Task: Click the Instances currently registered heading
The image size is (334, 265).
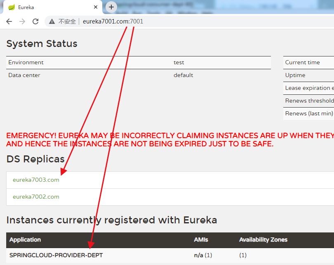Action: tap(112, 220)
